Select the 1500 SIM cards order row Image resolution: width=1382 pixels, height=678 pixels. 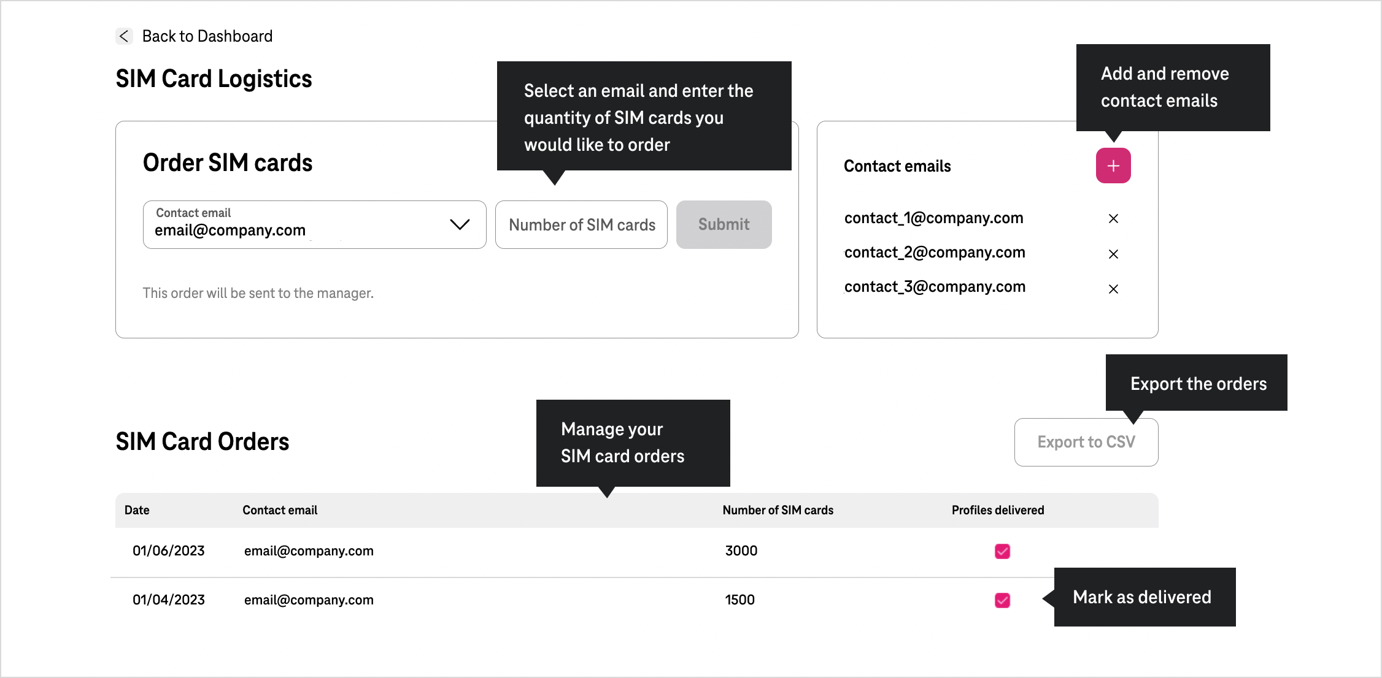coord(739,600)
